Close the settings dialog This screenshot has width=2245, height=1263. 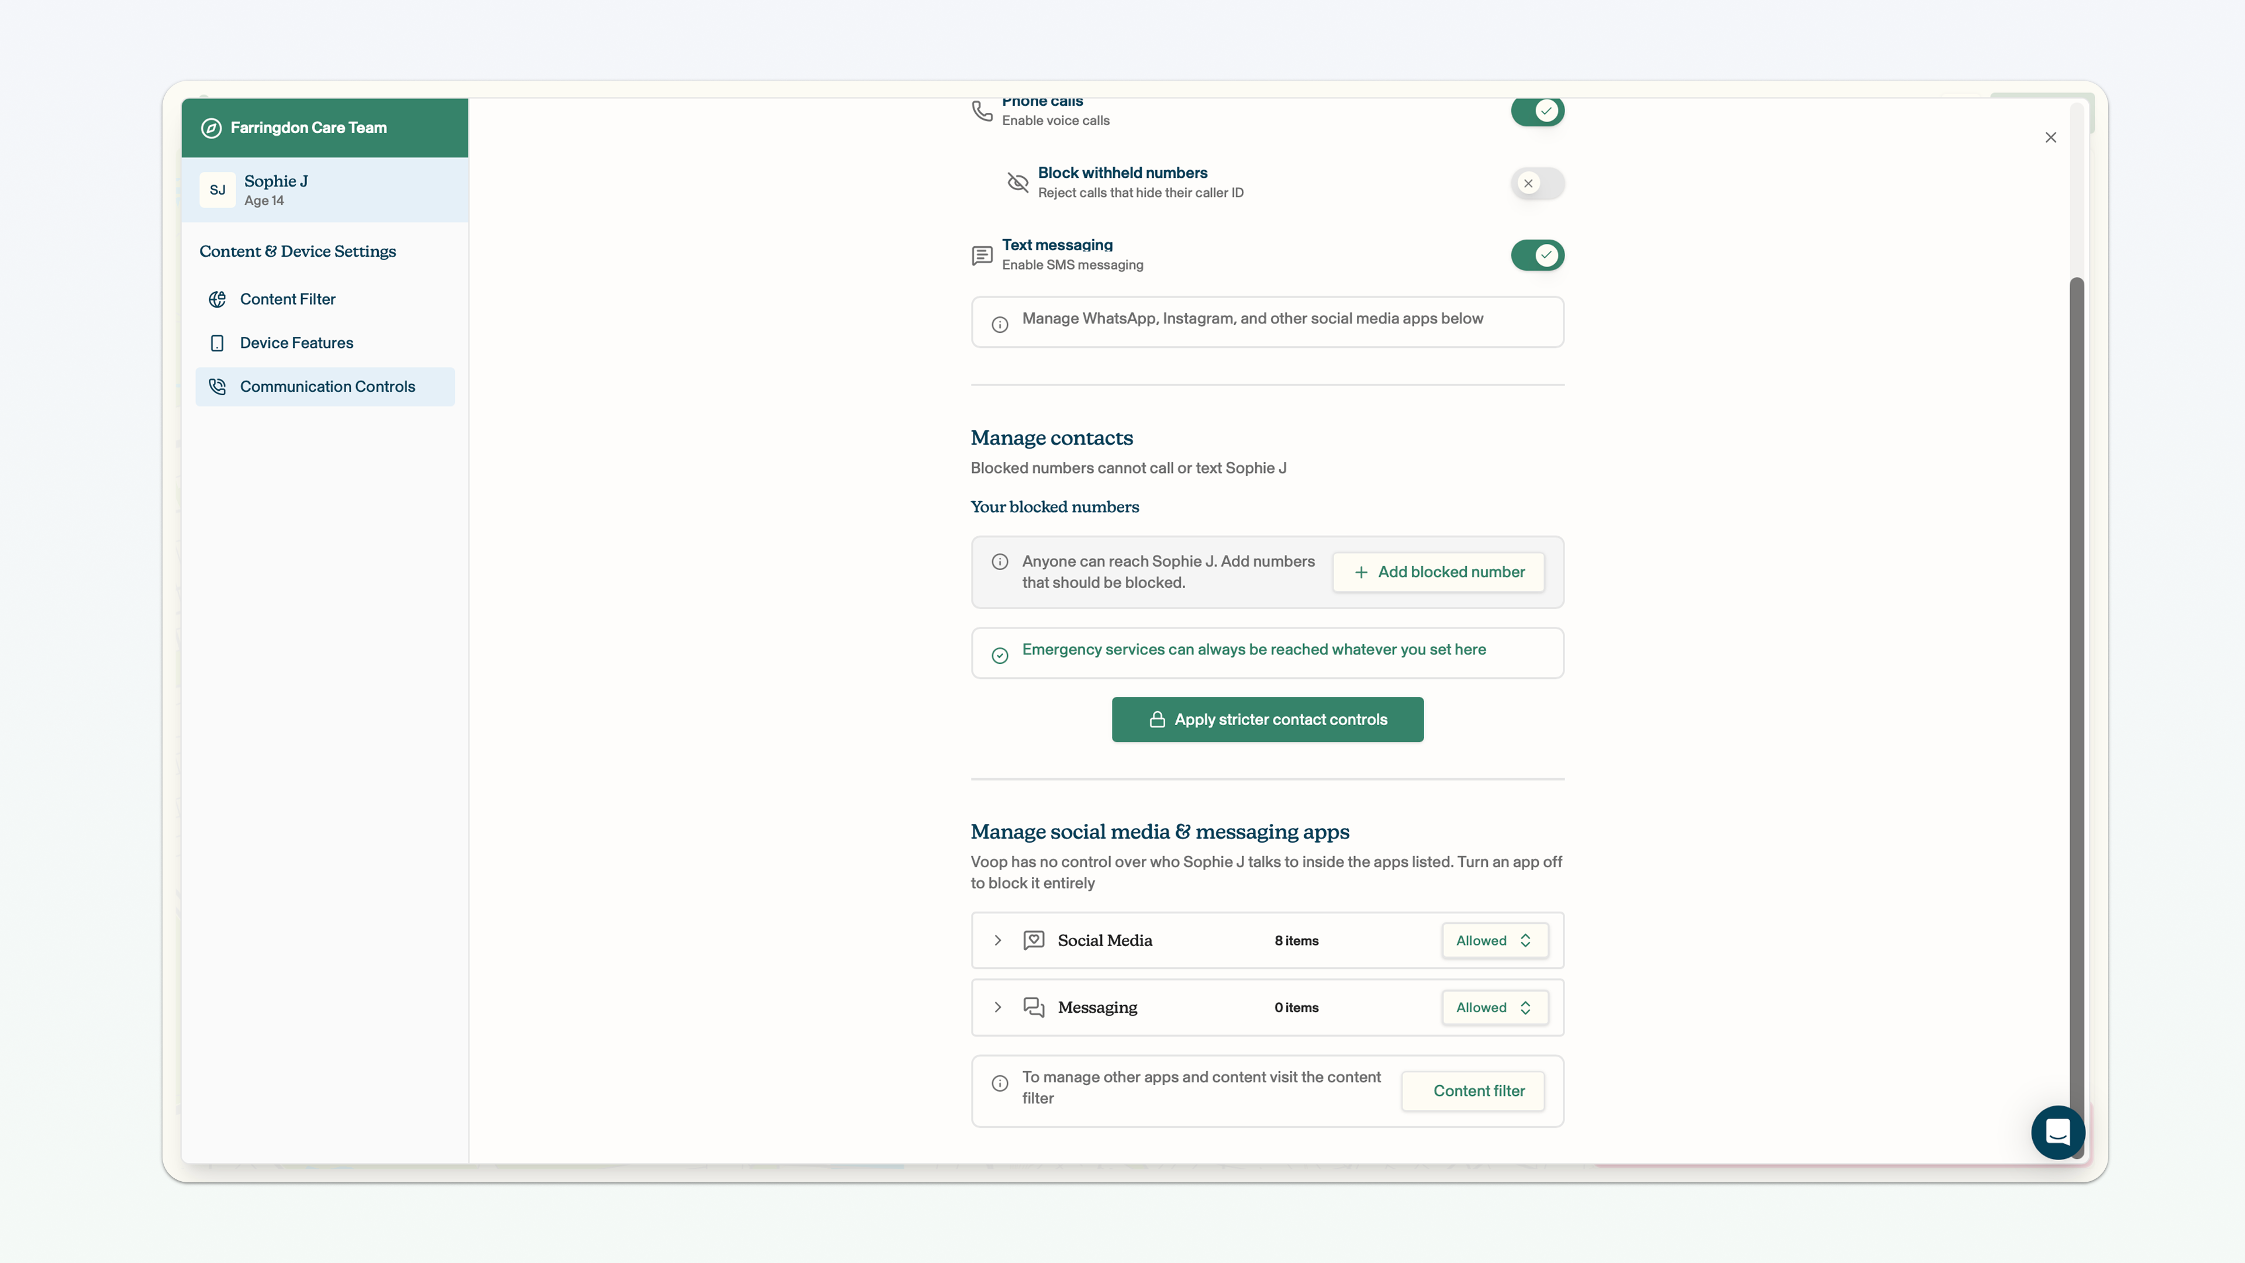pos(2051,138)
